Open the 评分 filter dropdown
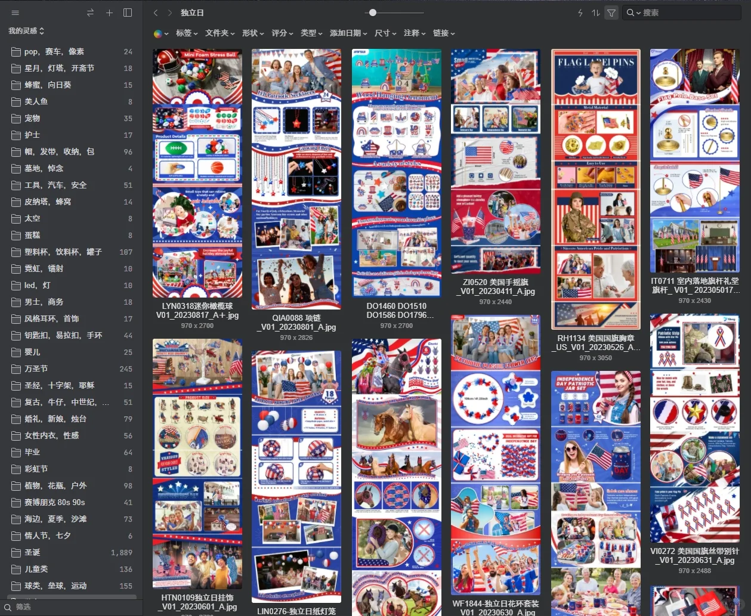 (283, 33)
